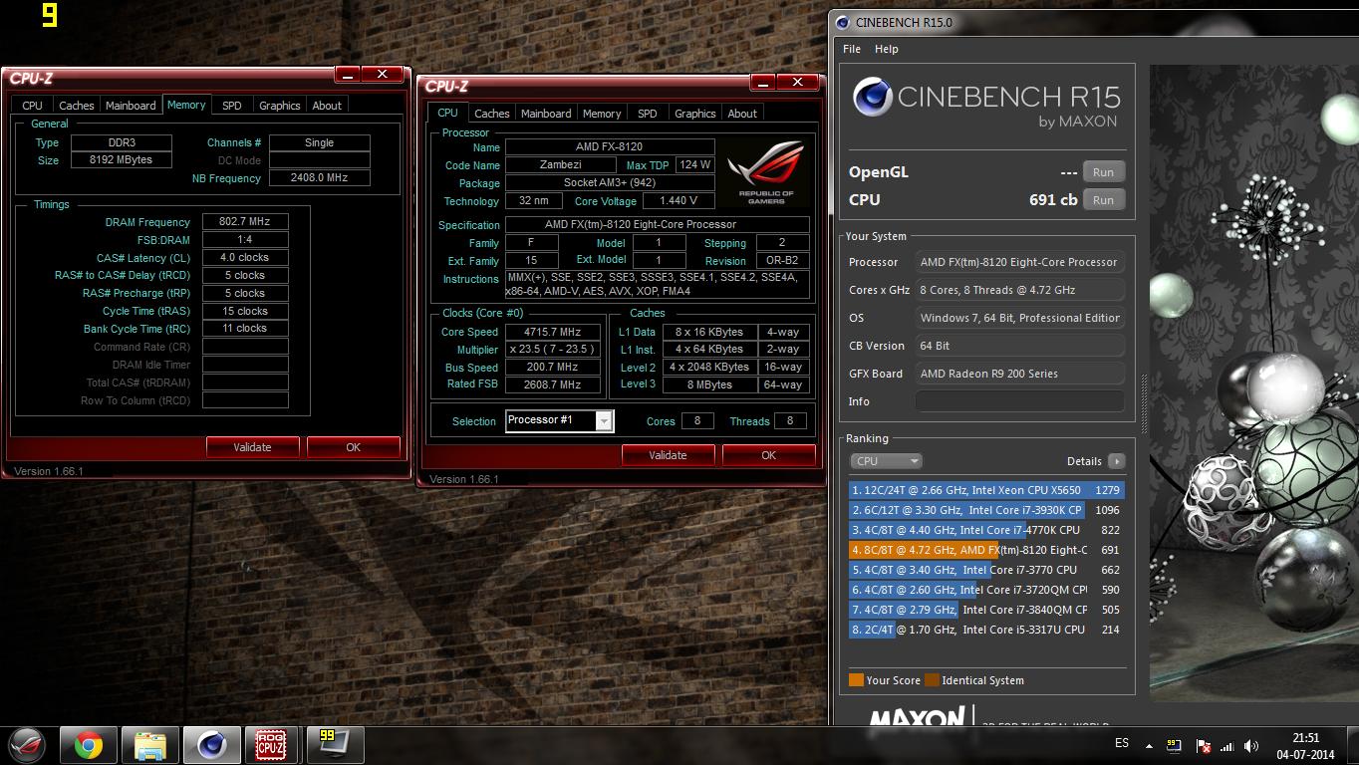Open SPD tab in left CPU-Z window

click(x=232, y=106)
